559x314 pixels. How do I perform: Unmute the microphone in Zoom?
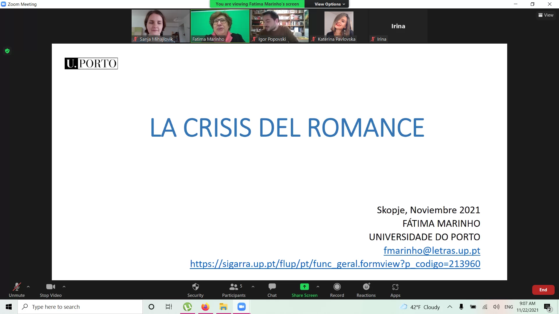17,290
